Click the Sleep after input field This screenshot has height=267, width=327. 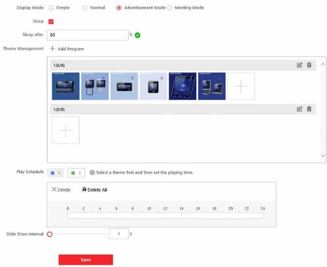(x=88, y=35)
